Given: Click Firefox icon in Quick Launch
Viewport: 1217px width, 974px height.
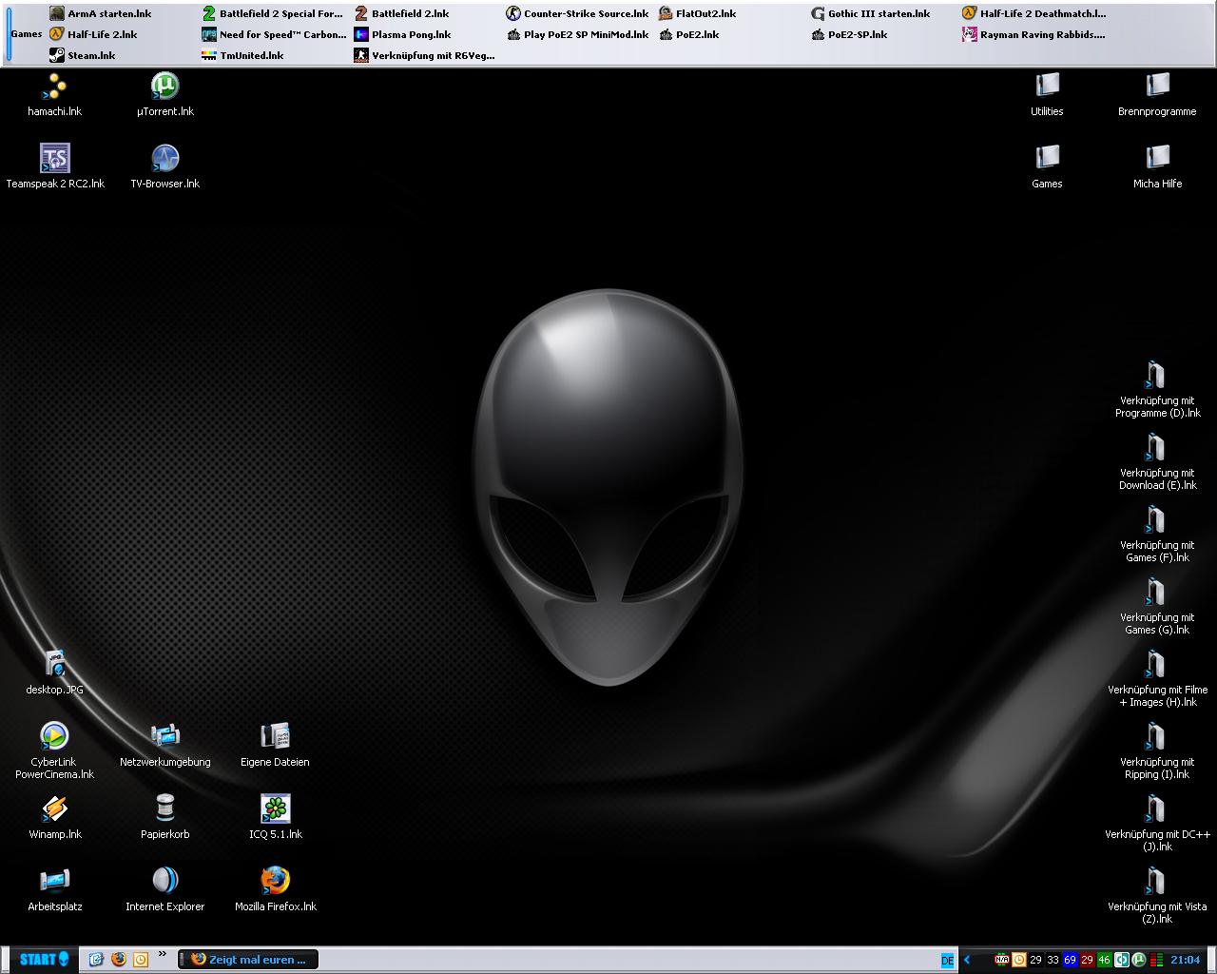Looking at the screenshot, I should coord(118,959).
